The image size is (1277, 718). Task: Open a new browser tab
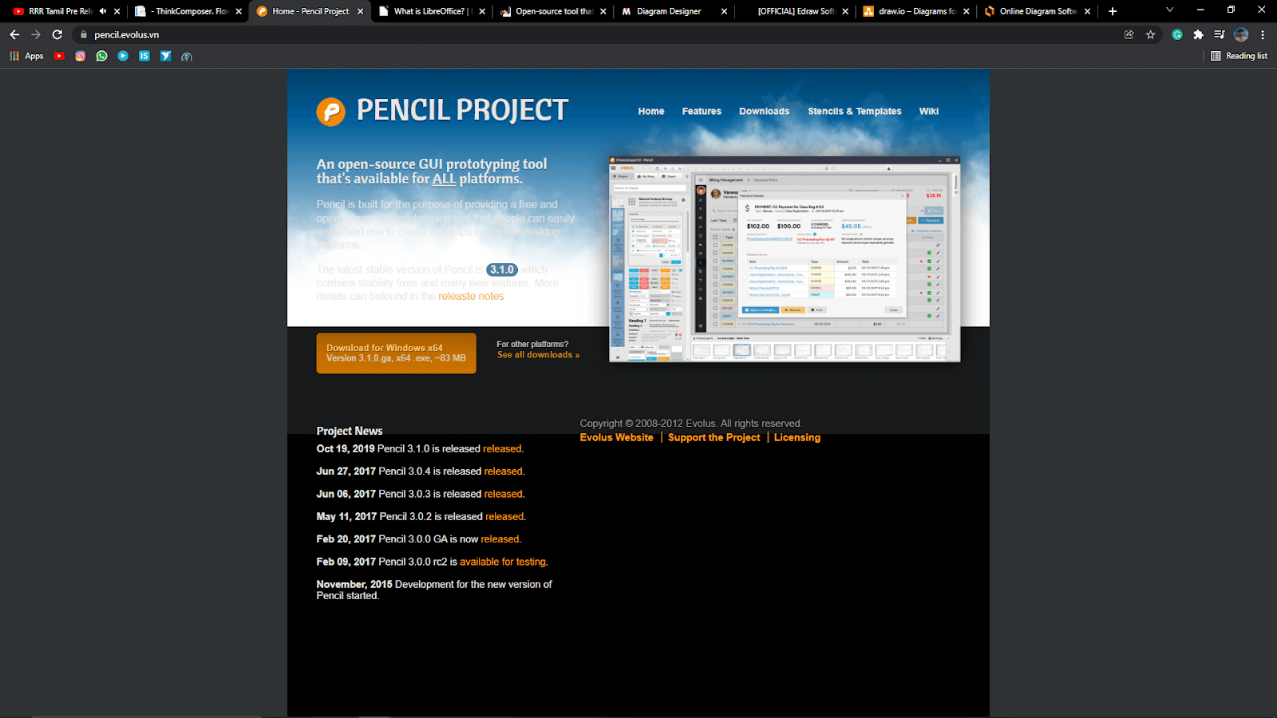pyautogui.click(x=1113, y=11)
